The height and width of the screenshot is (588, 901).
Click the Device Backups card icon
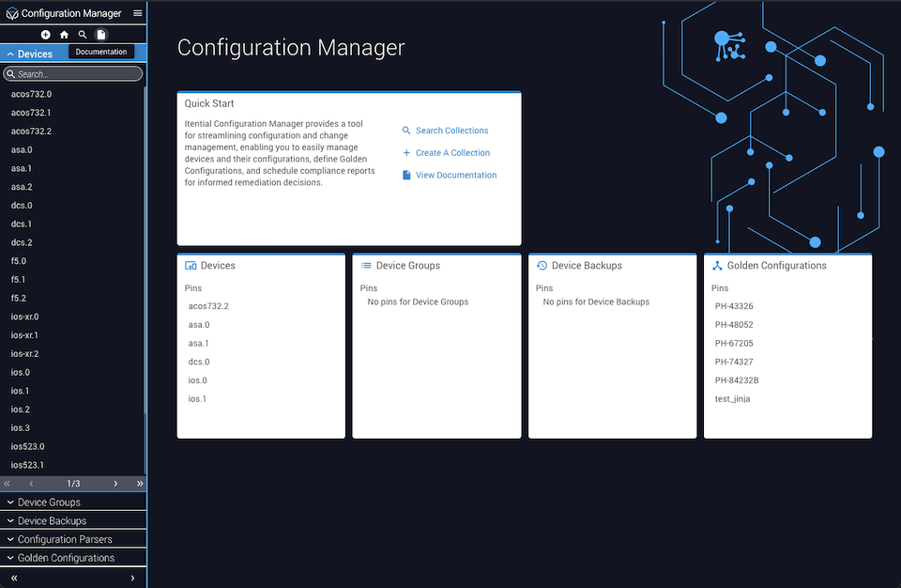(542, 266)
